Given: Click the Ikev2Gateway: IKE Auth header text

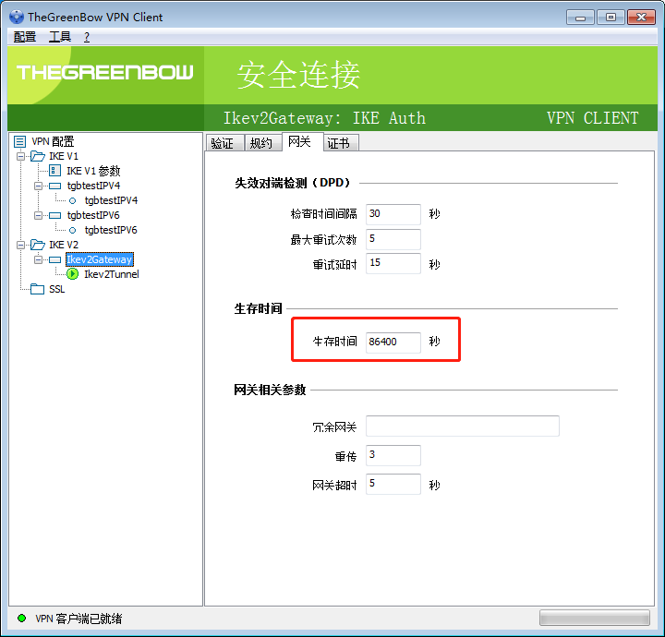Looking at the screenshot, I should click(x=324, y=118).
